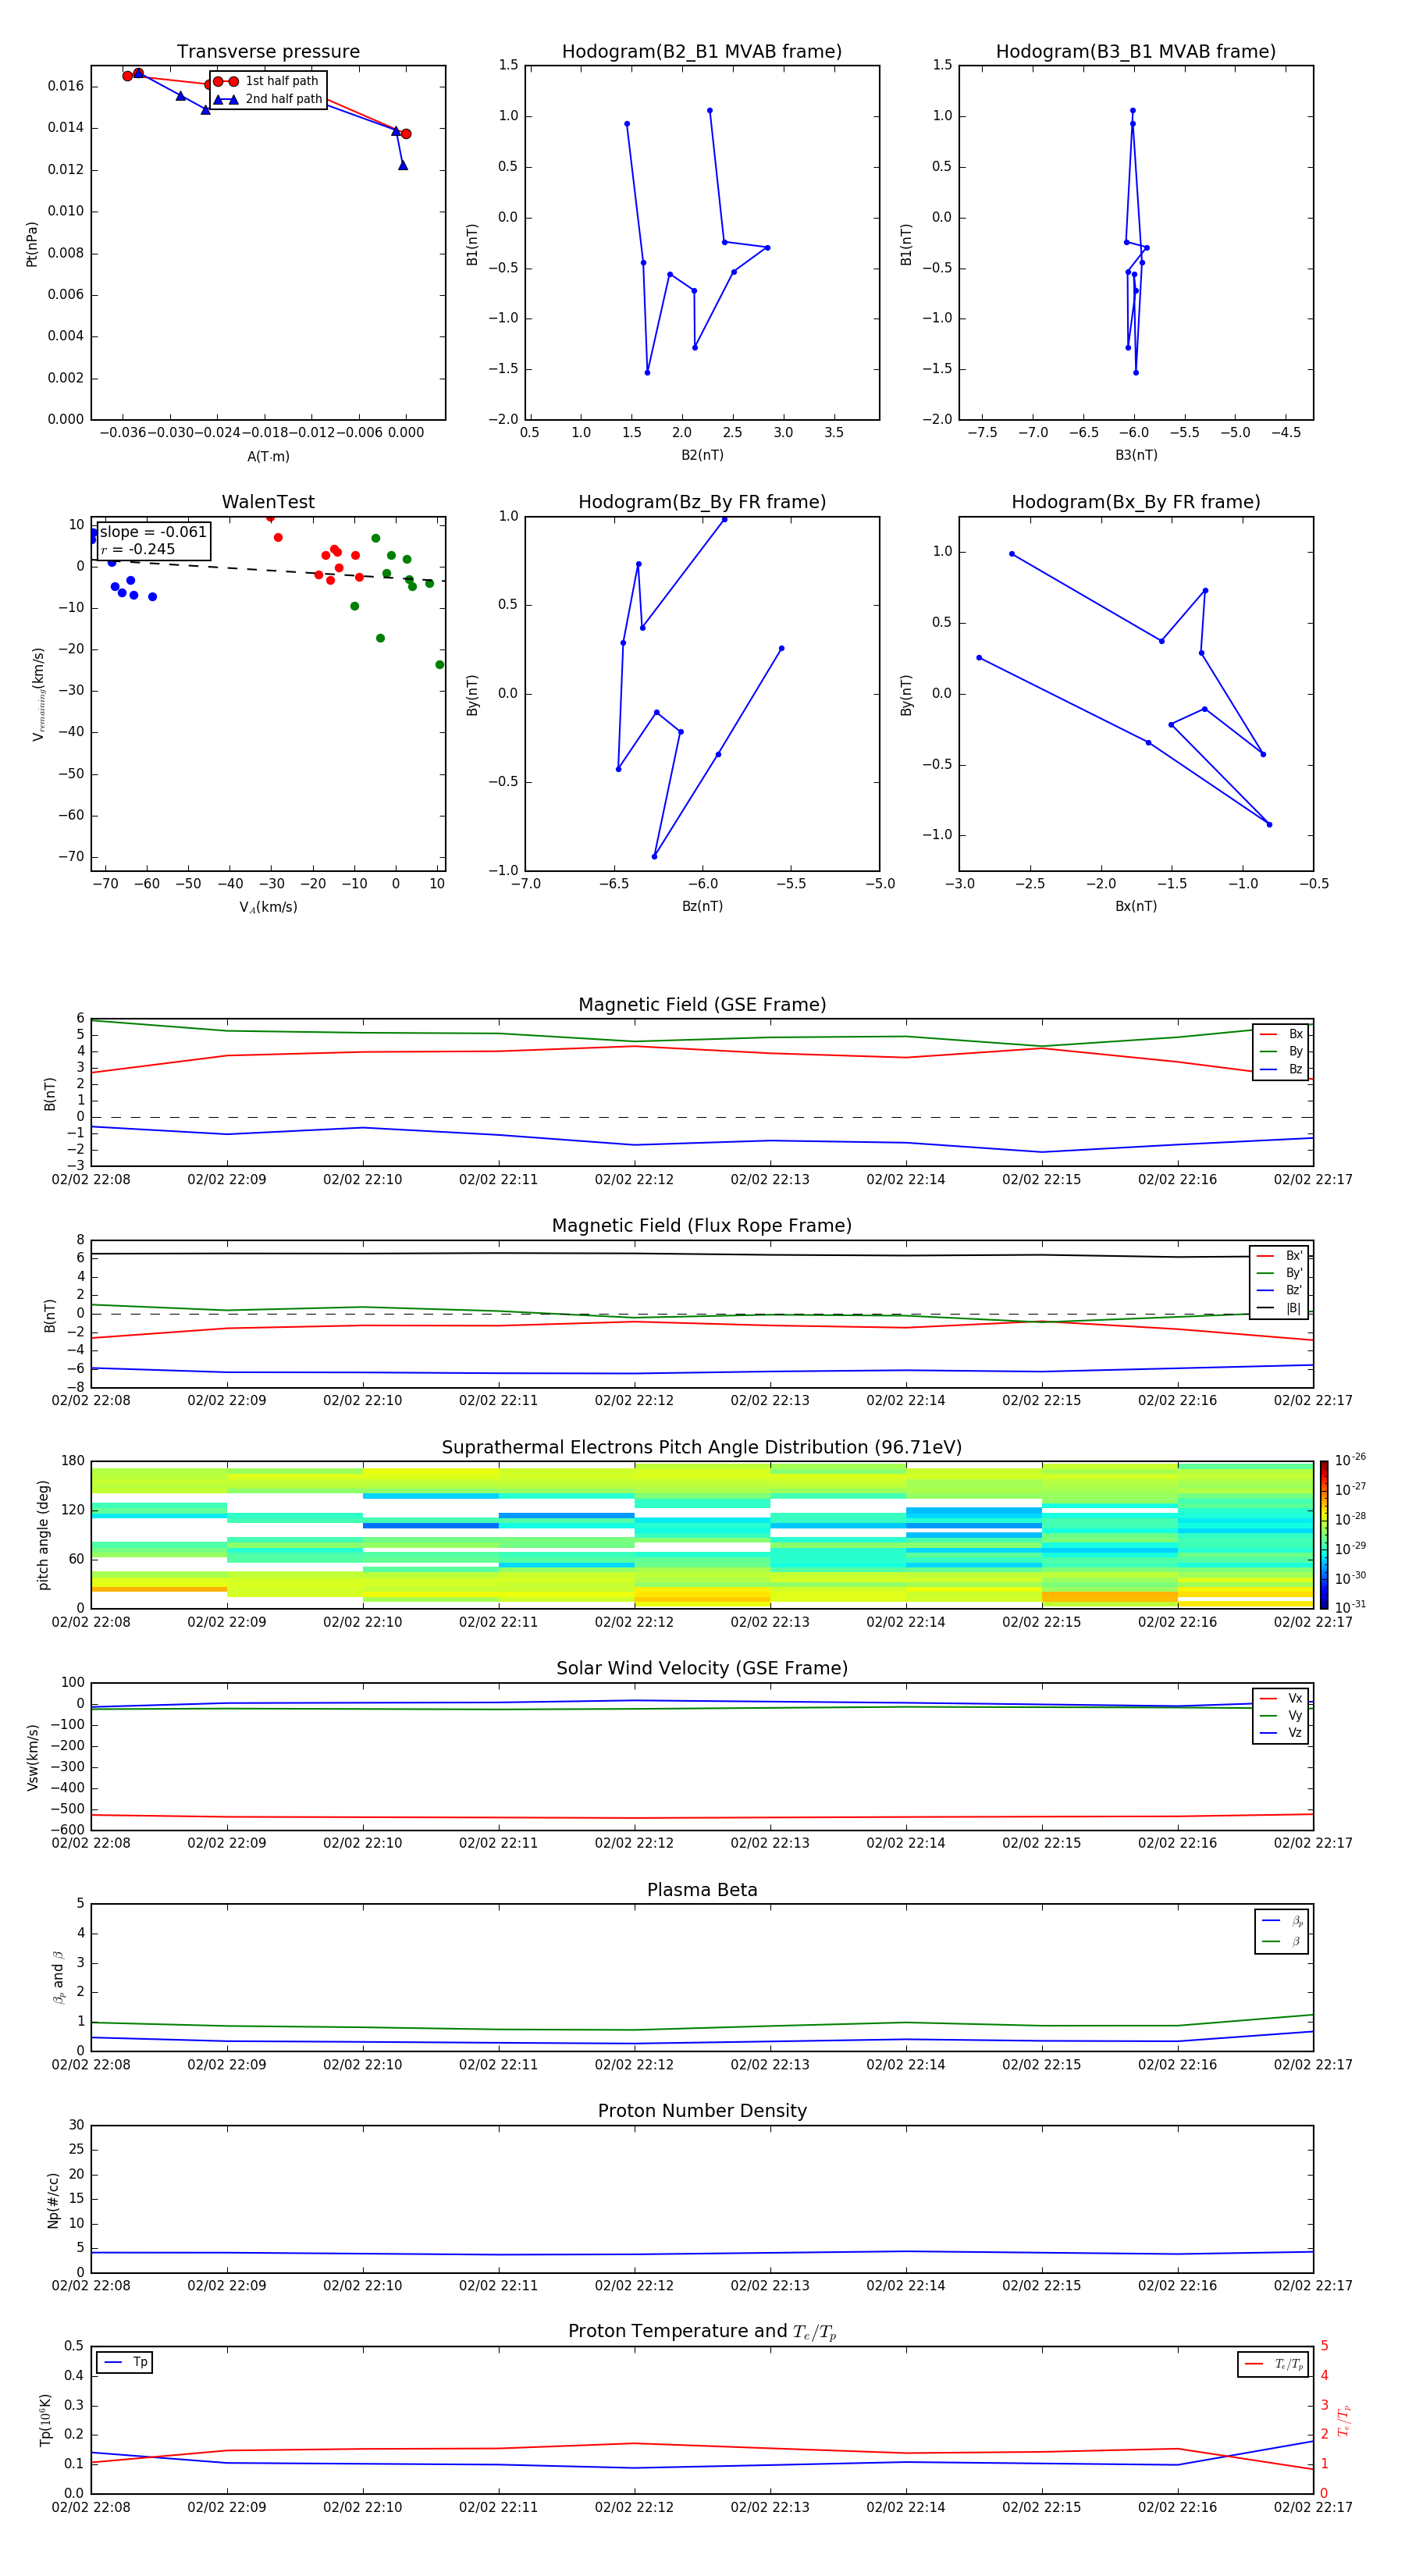Viewport: 1405px width, 2576px height.
Task: Click the 'B3(nT)' x-axis label
Action: pyautogui.click(x=1136, y=455)
